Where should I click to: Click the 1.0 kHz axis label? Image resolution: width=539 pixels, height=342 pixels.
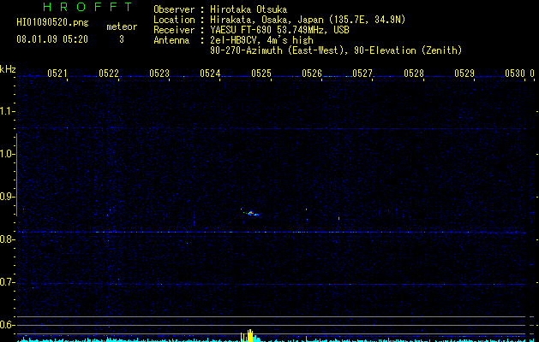click(7, 154)
